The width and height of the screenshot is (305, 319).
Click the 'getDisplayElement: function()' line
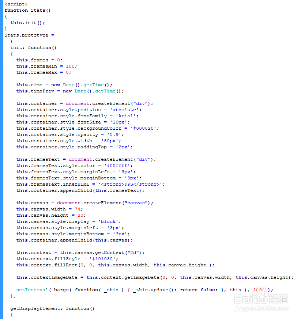pyautogui.click(x=52, y=308)
